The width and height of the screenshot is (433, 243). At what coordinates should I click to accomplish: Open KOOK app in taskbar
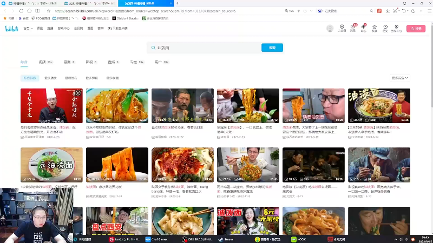click(x=299, y=239)
